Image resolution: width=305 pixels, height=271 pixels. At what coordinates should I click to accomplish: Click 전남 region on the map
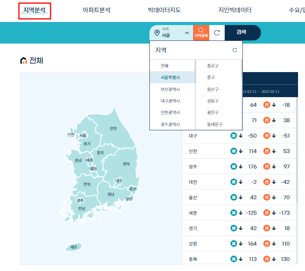click(x=81, y=209)
